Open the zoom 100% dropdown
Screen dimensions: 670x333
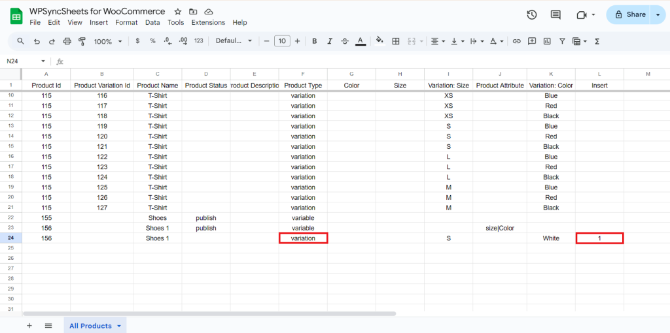tap(108, 41)
